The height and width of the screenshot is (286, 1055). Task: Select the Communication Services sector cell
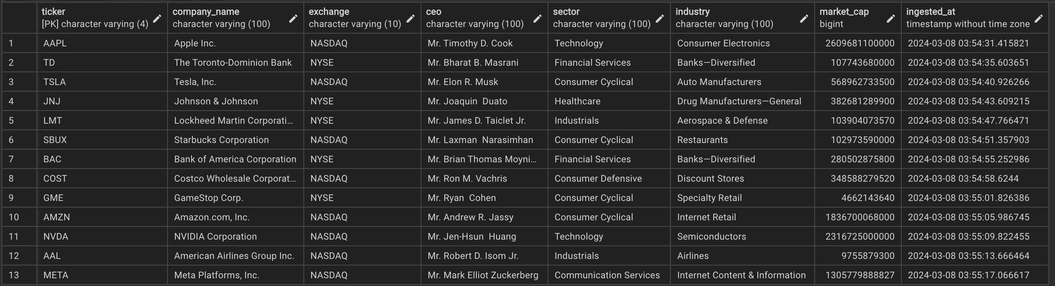tap(609, 275)
